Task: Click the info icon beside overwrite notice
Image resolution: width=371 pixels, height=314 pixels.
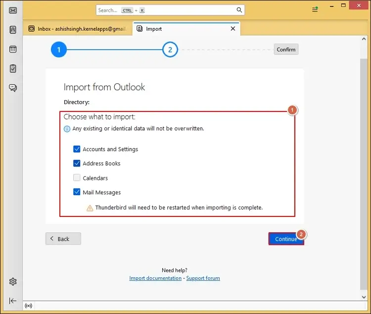Action: tap(67, 129)
